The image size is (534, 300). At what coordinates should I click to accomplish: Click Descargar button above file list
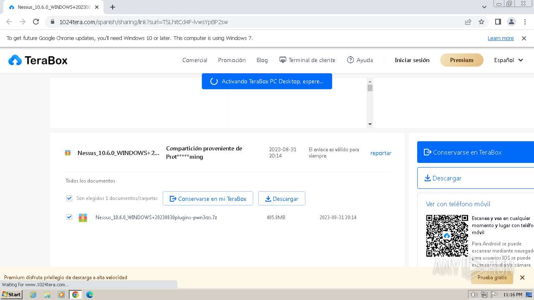click(x=282, y=199)
